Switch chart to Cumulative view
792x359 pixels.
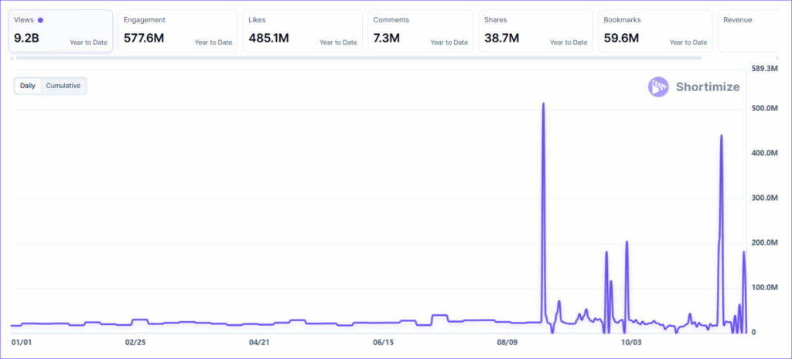point(63,86)
